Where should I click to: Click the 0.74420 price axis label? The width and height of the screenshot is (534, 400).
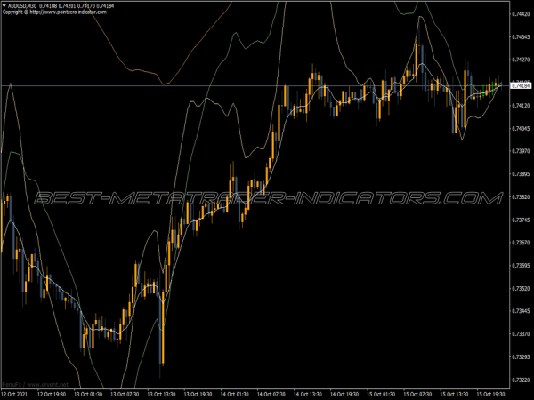tap(521, 14)
